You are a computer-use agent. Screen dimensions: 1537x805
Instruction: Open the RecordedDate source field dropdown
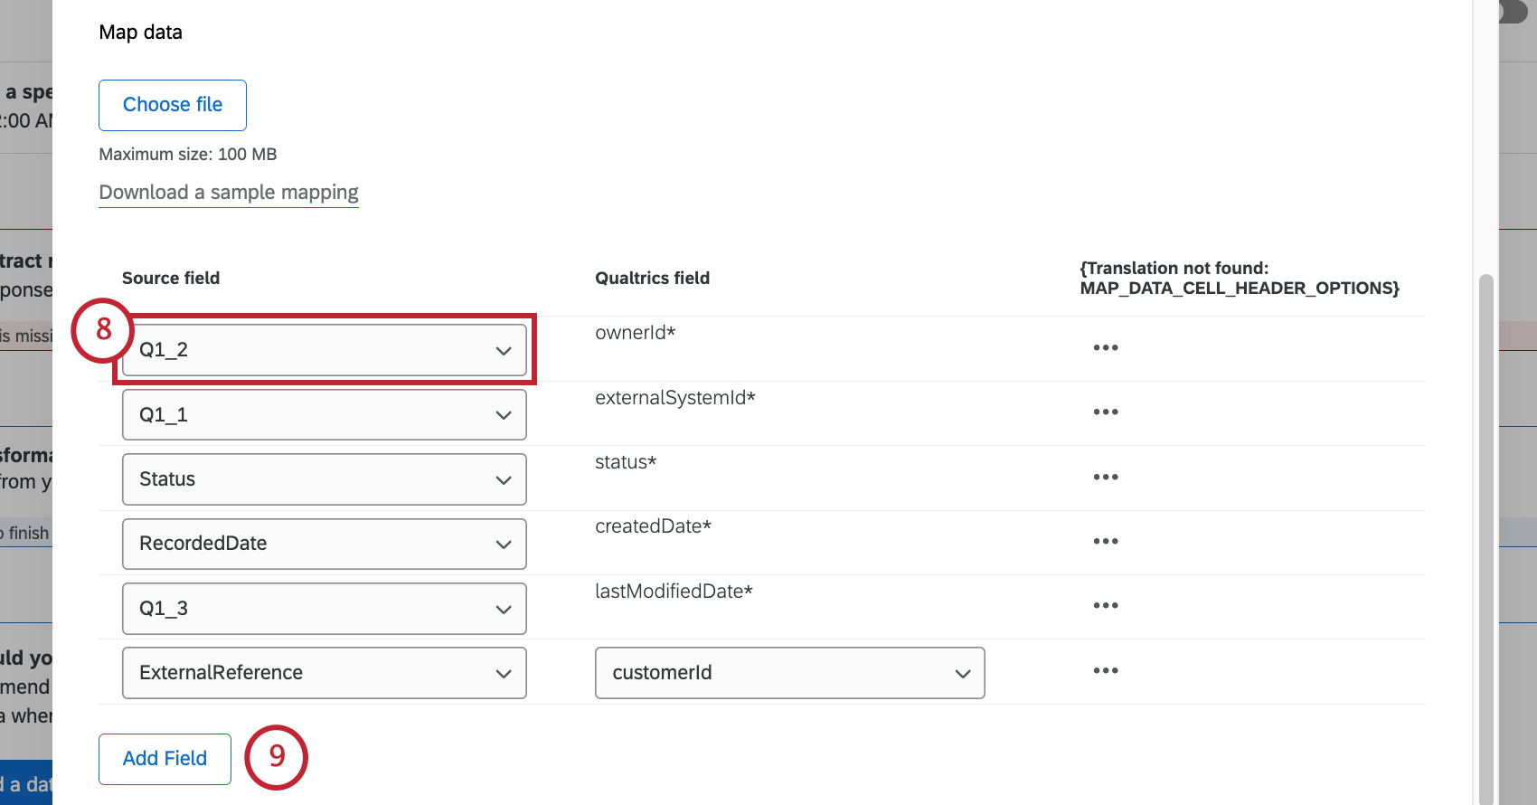coord(324,544)
